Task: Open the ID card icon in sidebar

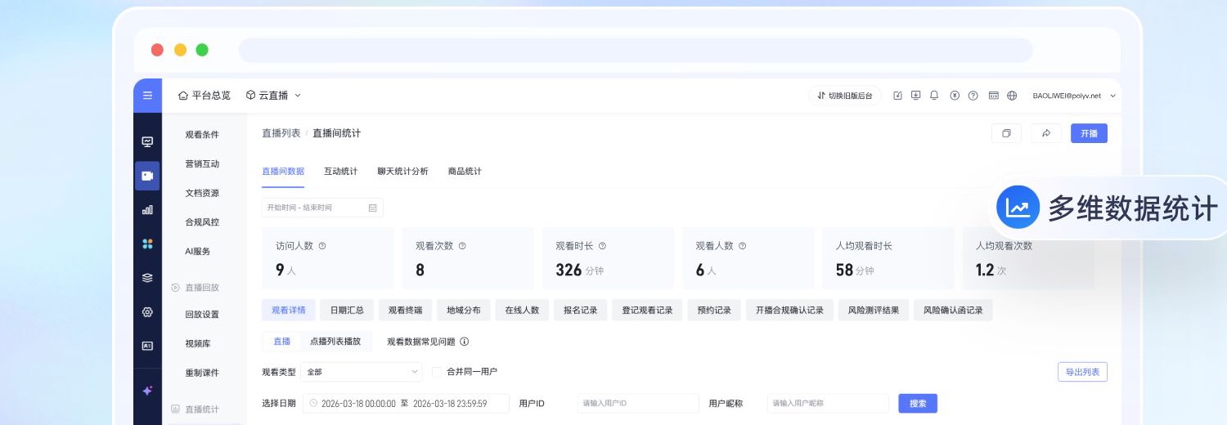Action: 147,346
